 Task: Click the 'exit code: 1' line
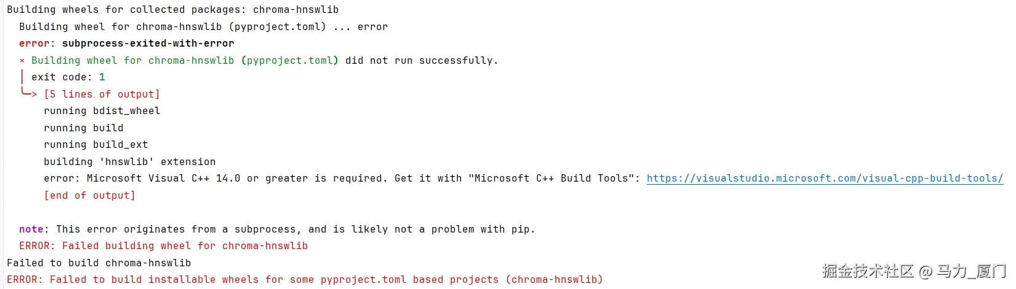point(68,77)
